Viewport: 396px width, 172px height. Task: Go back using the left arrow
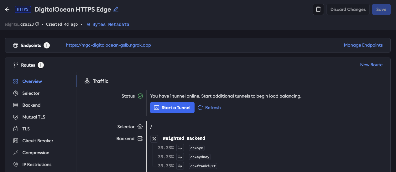(7, 9)
